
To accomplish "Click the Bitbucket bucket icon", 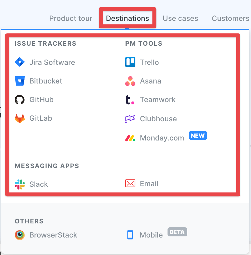I will coord(20,81).
